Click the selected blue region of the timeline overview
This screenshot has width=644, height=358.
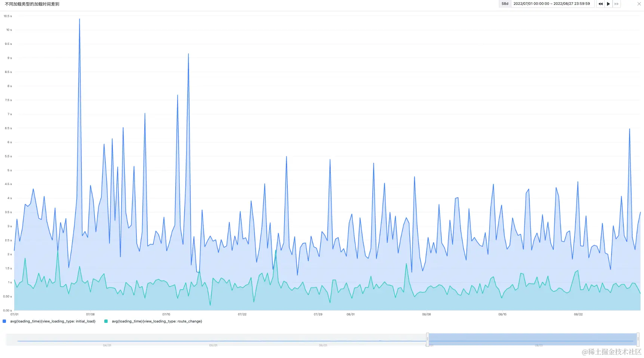(x=533, y=339)
